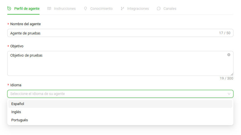This screenshot has width=241, height=135.
Task: Click the Objetivo textarea resize handle
Action: click(x=232, y=75)
